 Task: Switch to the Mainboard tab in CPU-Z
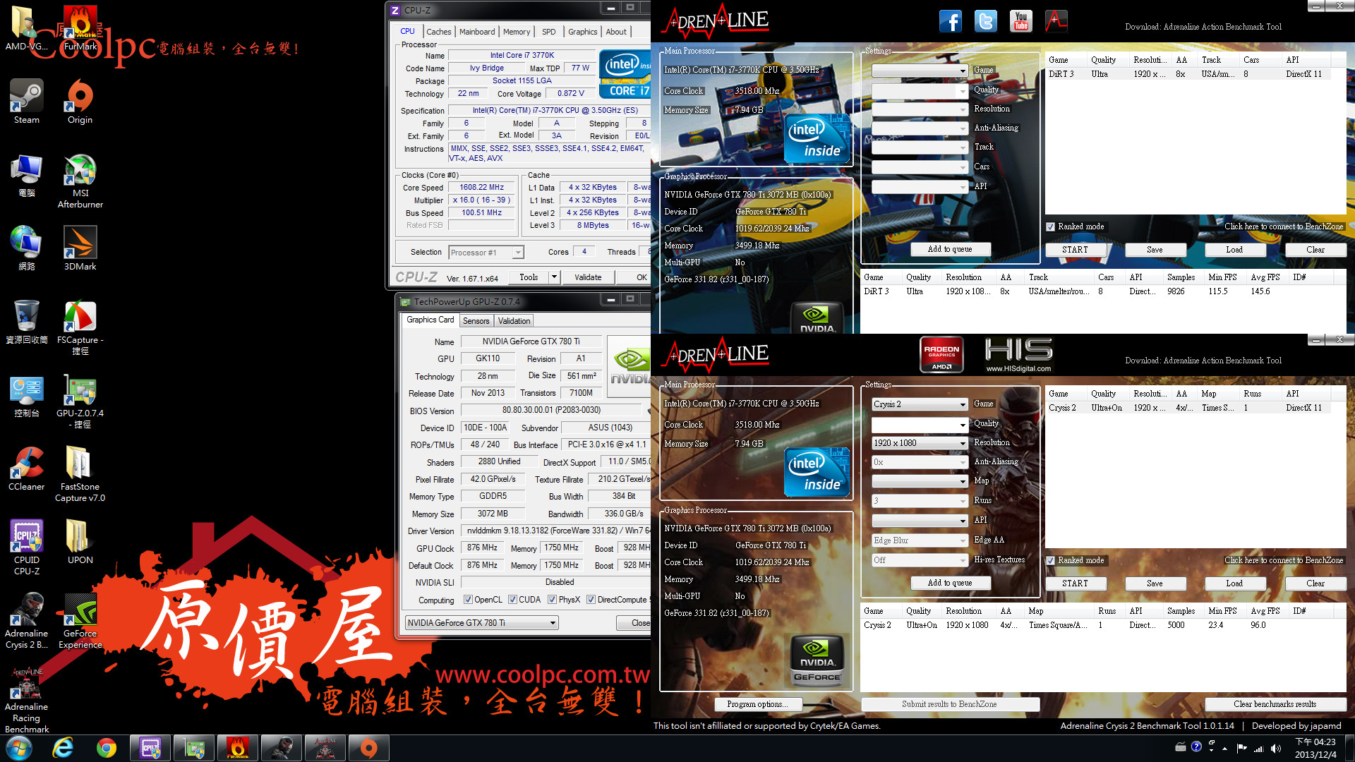pos(477,32)
